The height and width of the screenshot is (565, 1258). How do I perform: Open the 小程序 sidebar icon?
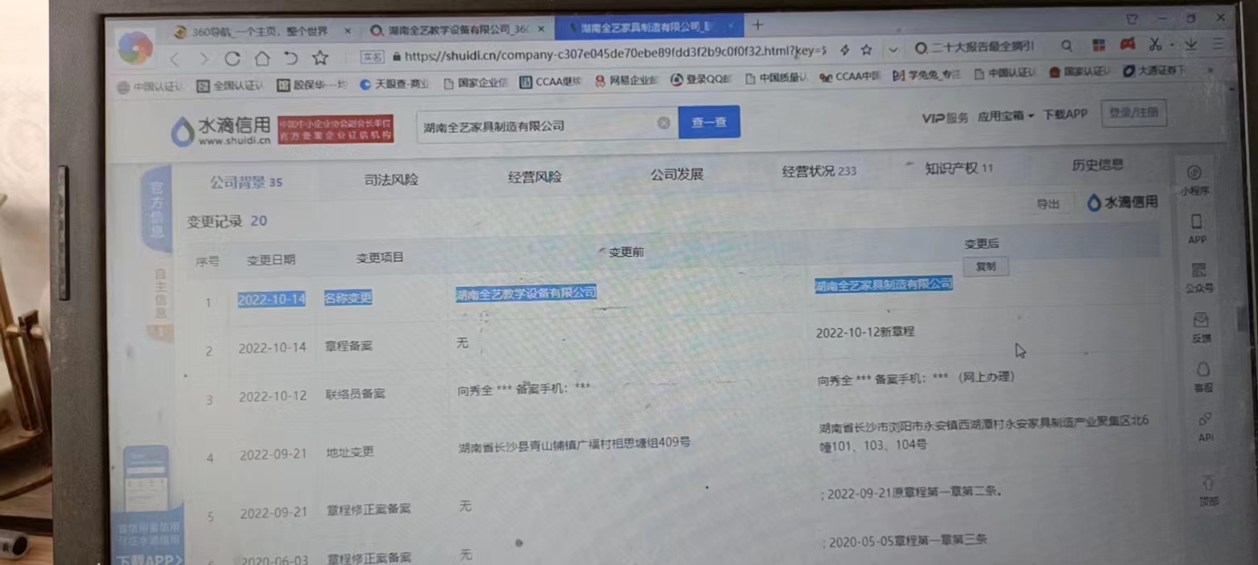click(1195, 181)
